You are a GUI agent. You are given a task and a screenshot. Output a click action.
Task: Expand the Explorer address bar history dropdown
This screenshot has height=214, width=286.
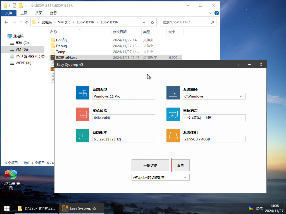(144, 22)
